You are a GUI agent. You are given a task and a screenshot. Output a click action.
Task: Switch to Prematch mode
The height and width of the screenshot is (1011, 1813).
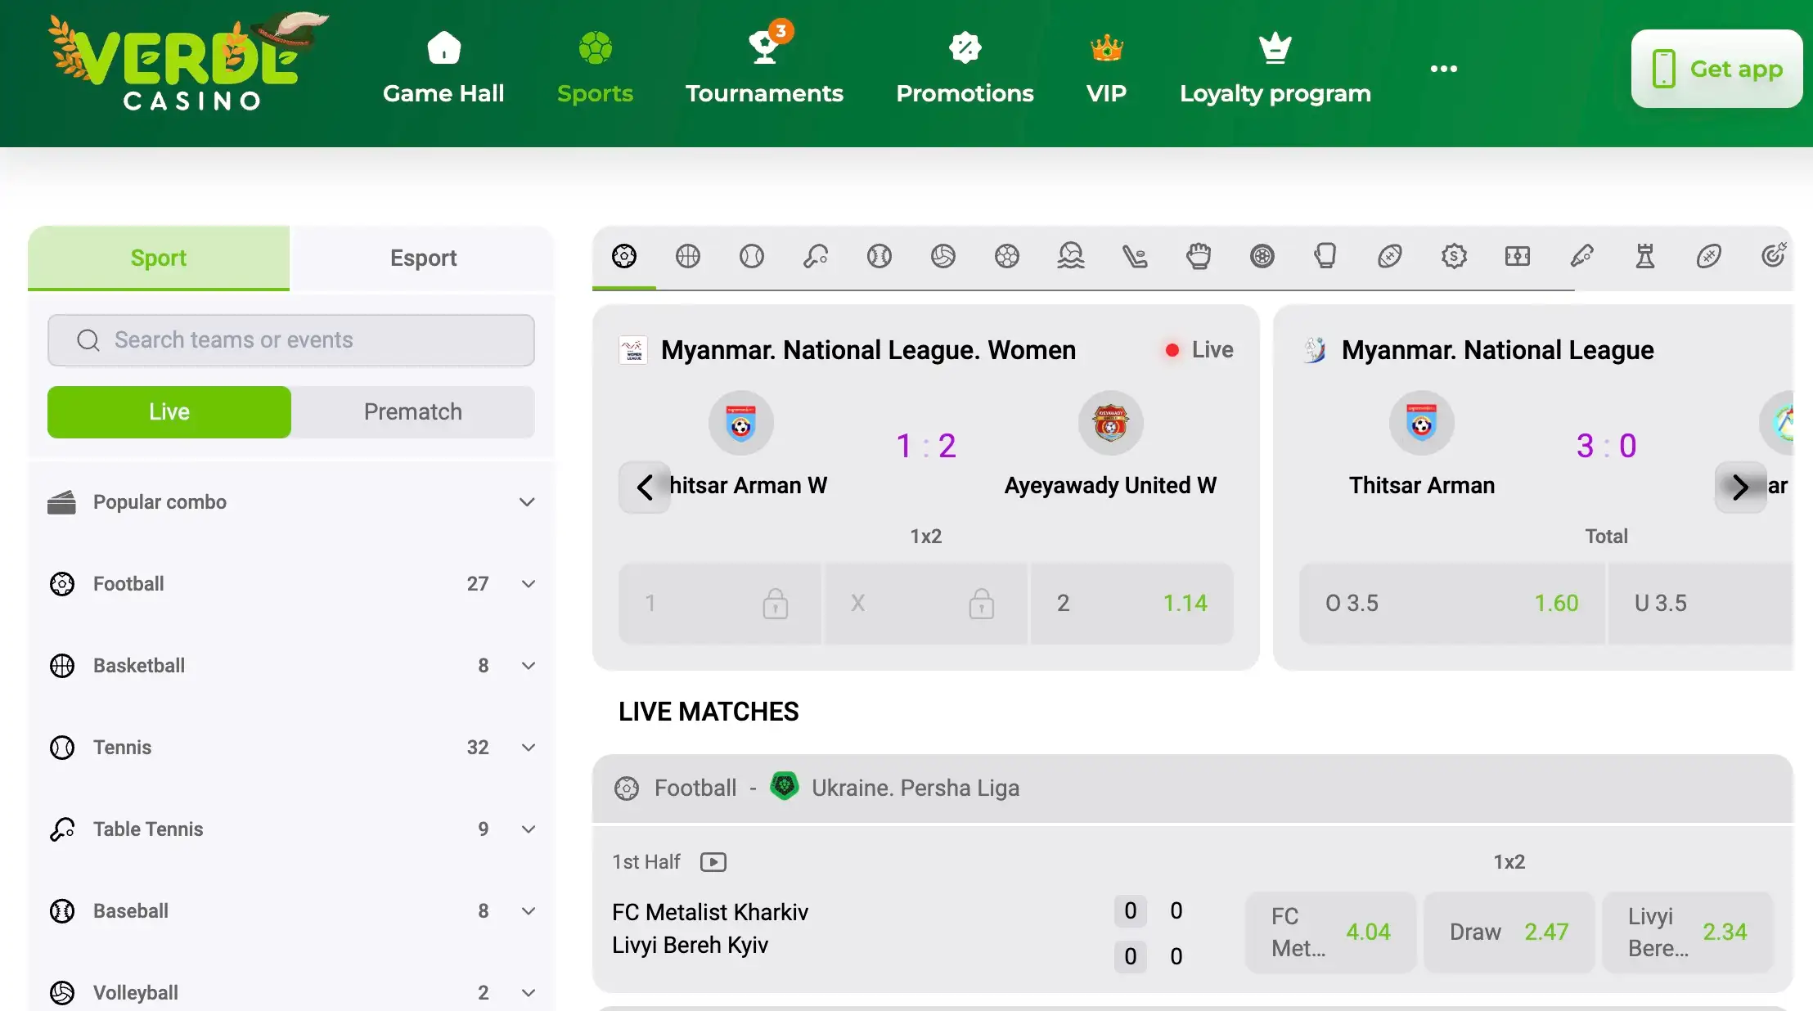413,412
